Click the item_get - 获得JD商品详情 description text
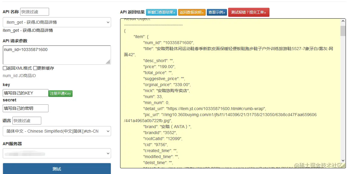The width and height of the screenshot is (348, 174). click(28, 30)
